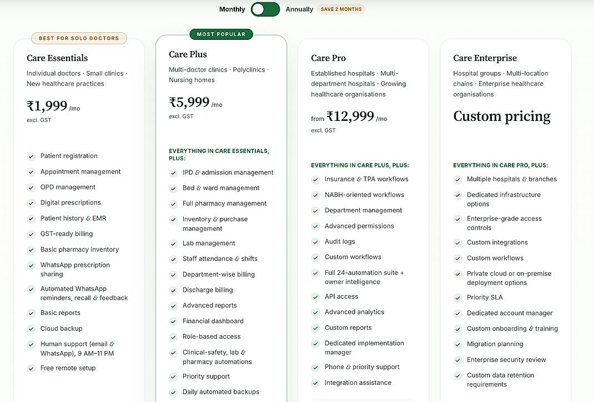Click the Department-wise billing feature text
Viewport: 594px width, 402px height.
pyautogui.click(x=219, y=274)
